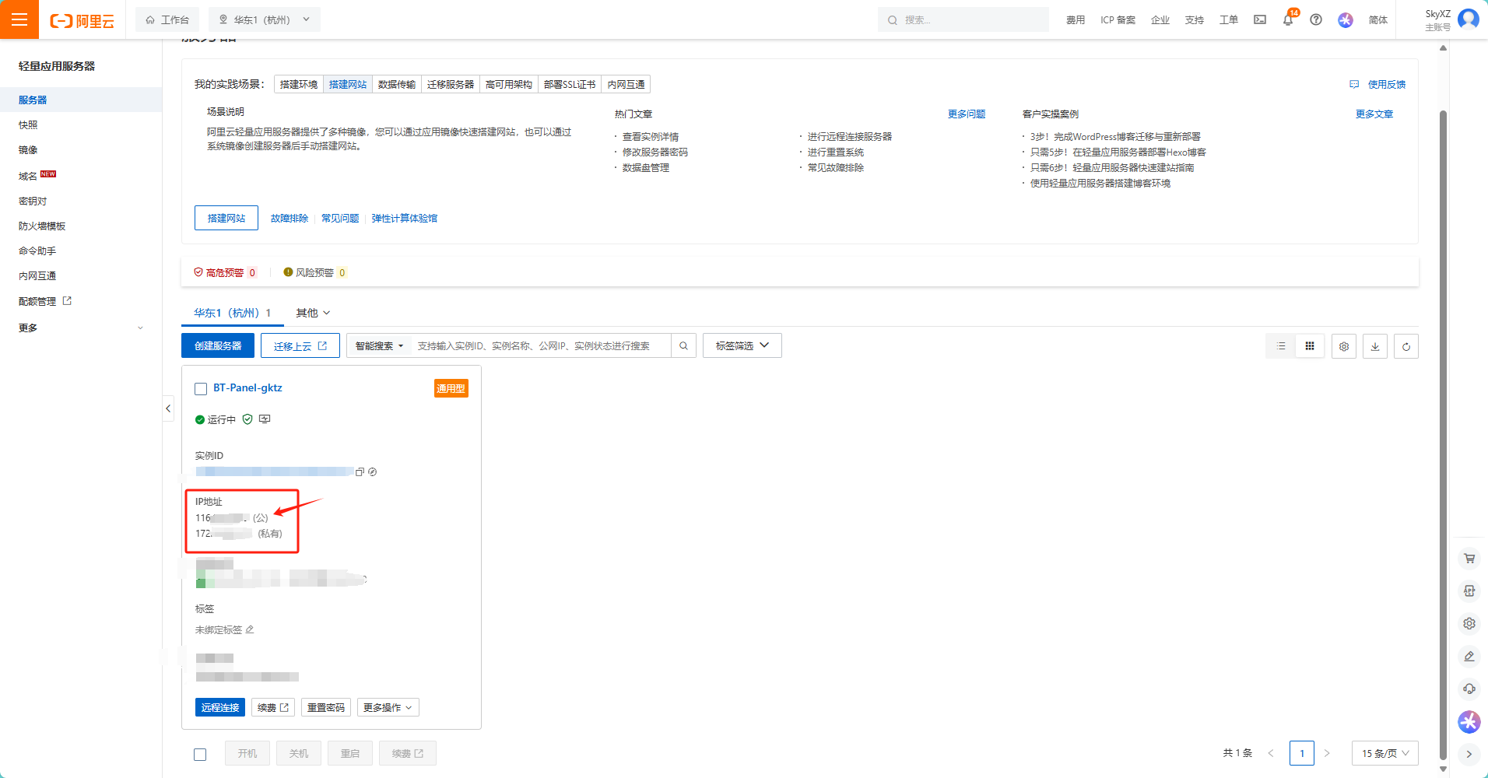The height and width of the screenshot is (778, 1488).
Task: Click the instance search input field
Action: coord(541,346)
